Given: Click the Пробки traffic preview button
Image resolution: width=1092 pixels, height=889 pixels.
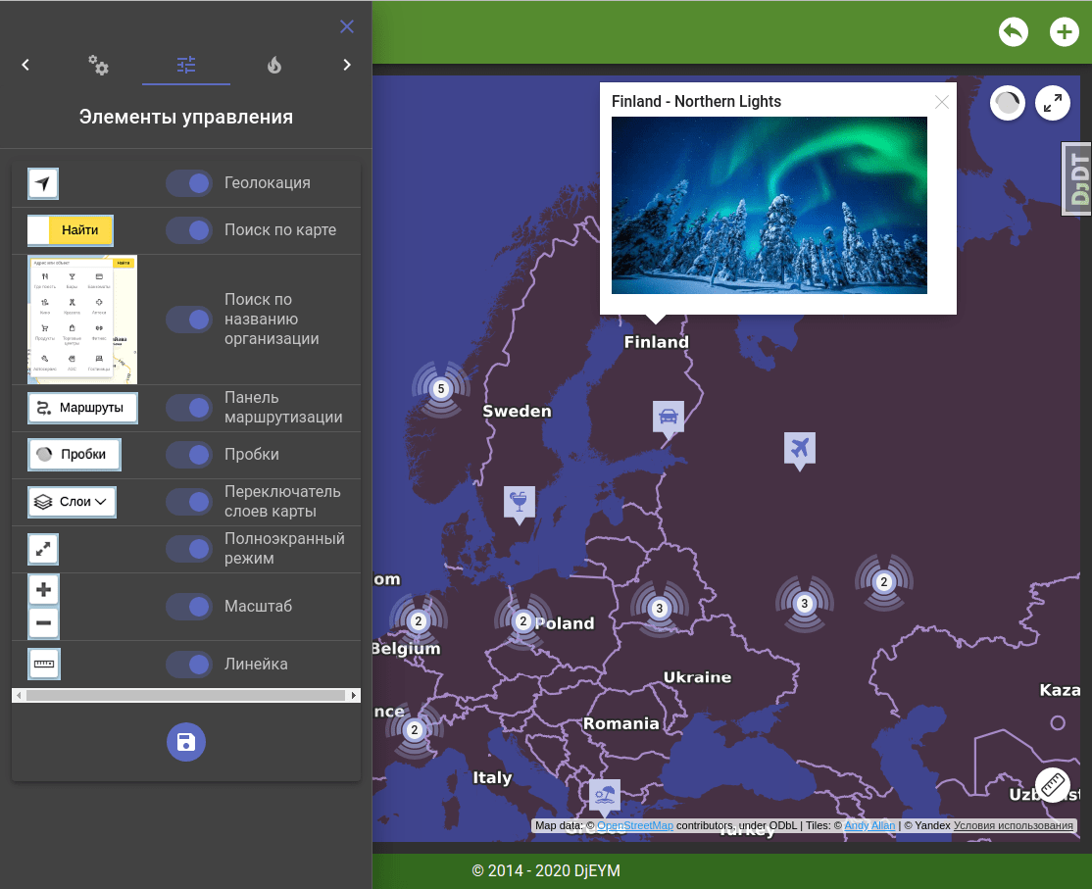Looking at the screenshot, I should [74, 455].
